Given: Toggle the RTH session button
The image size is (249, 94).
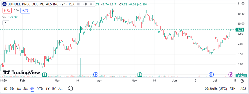Looking at the screenshot, I should tap(233, 89).
